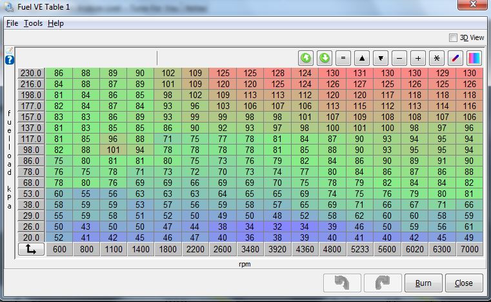Image resolution: width=491 pixels, height=302 pixels.
Task: Click the plus increment toolbar button
Action: pos(418,58)
